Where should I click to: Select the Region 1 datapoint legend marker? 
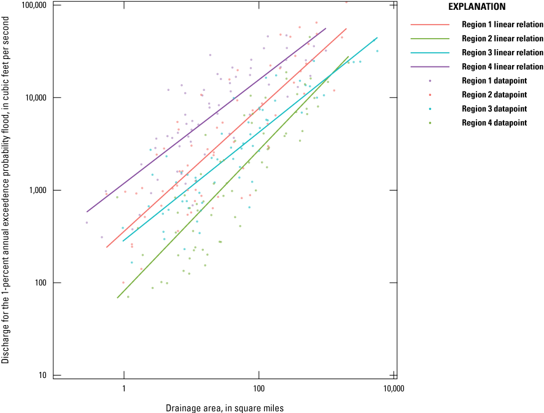[x=429, y=81]
